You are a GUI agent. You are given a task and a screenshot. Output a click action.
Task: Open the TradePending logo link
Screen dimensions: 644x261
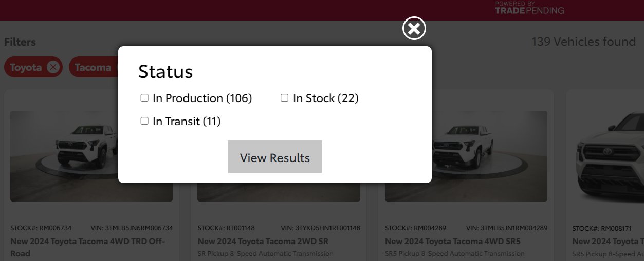pos(529,8)
